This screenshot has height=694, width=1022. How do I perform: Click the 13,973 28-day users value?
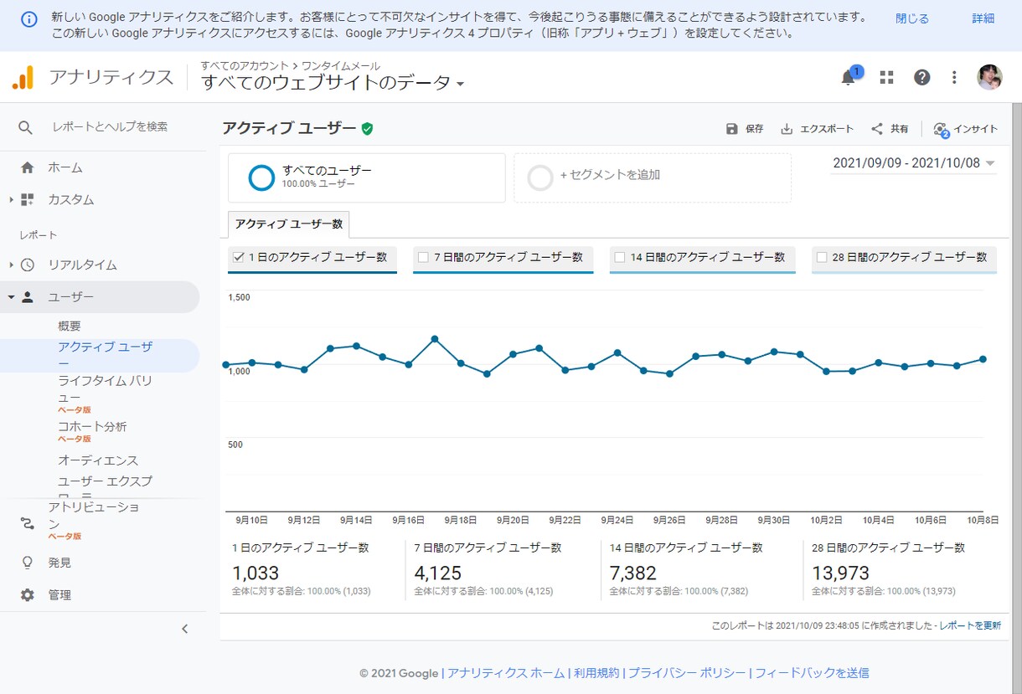[841, 573]
